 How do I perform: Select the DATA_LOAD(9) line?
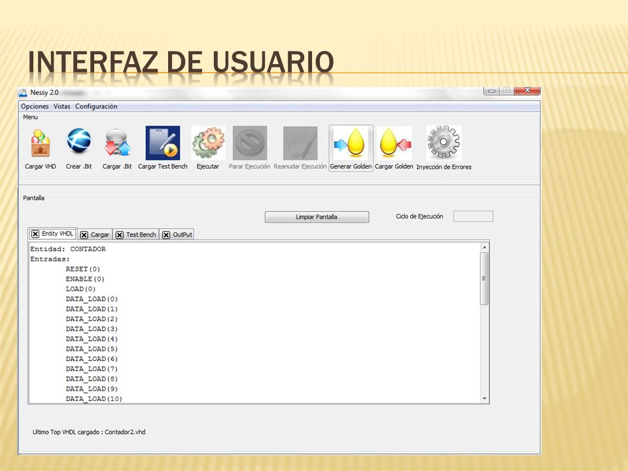92,389
